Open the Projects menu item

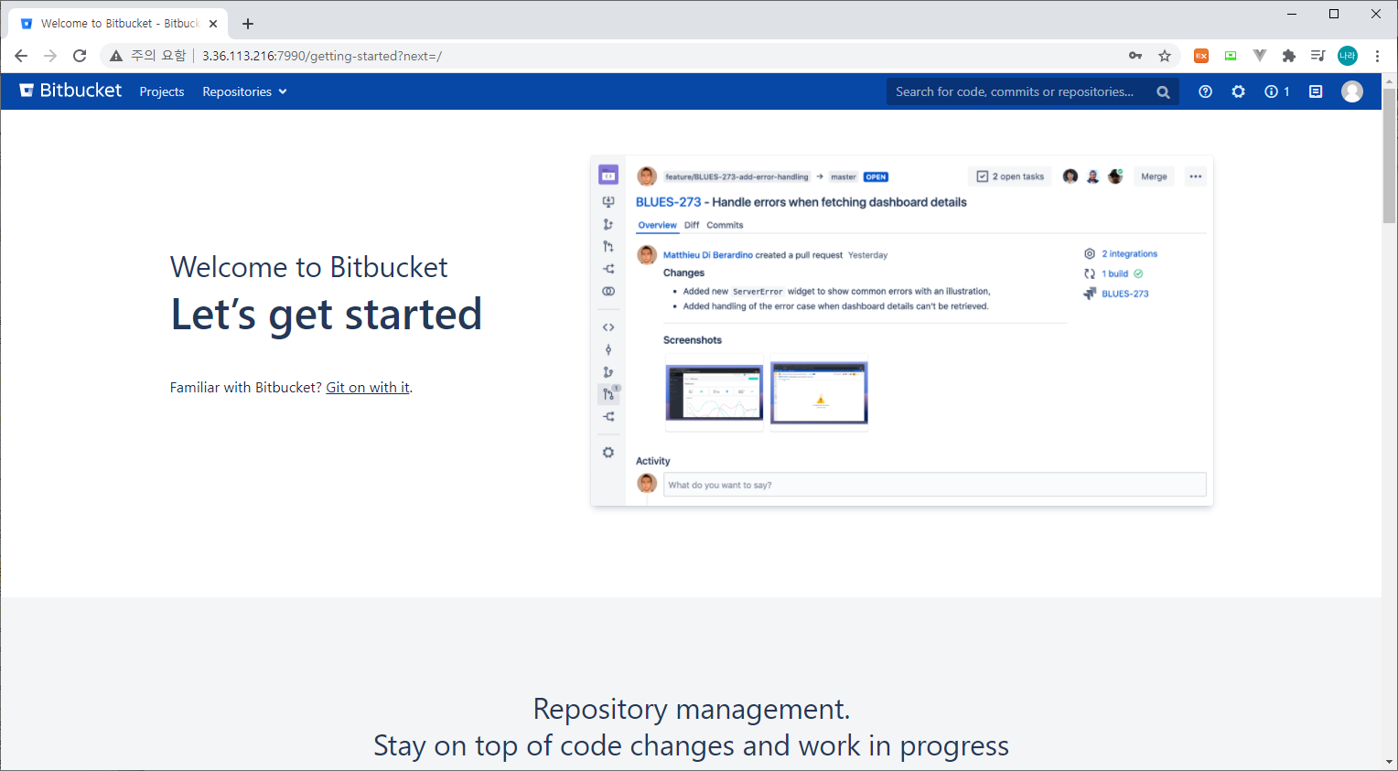(162, 91)
